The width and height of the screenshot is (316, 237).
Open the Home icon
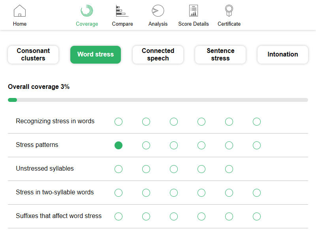pos(20,11)
